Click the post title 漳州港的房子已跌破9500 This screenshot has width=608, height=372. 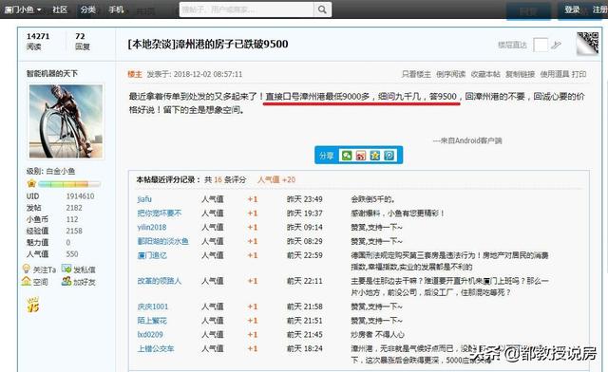(x=232, y=45)
